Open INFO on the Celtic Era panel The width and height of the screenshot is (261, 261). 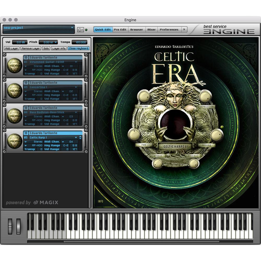[100, 201]
